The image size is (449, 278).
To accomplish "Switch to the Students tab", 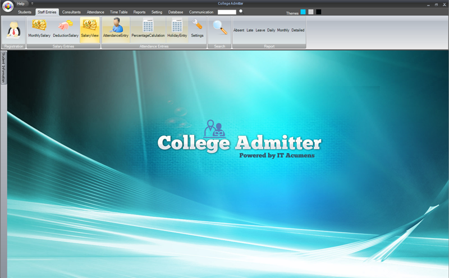I will point(25,12).
